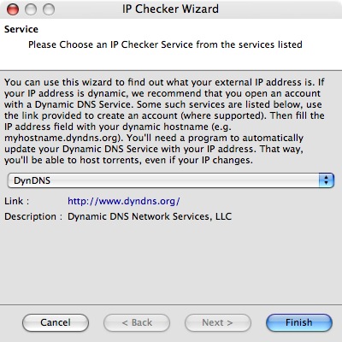Screen dimensions: 342x342
Task: Open the http://www.dyndns.org/ link
Action: coord(124,201)
